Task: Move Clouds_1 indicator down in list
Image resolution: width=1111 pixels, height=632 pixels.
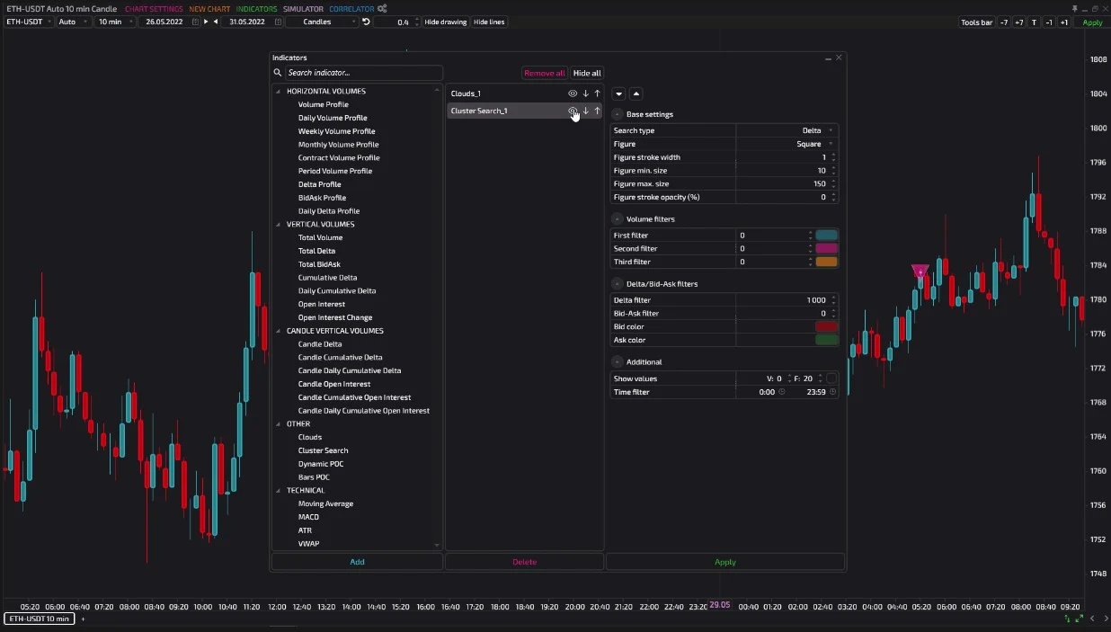Action: 585,93
